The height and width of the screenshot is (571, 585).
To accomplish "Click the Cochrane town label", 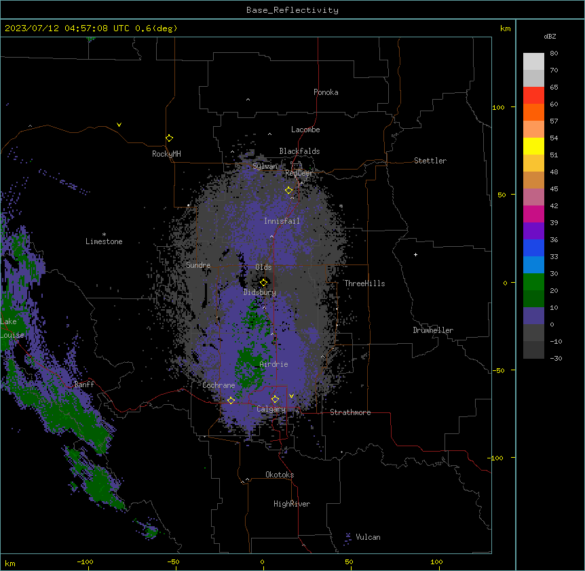I will (219, 385).
